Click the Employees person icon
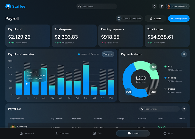 (56, 133)
